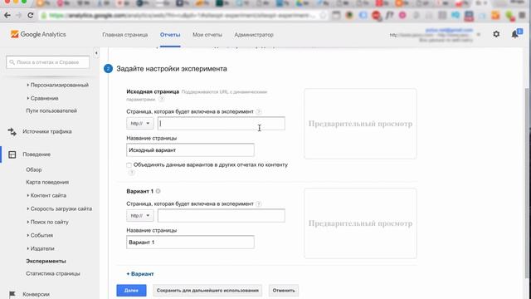Click the Исходный вариант name field

tap(190, 150)
